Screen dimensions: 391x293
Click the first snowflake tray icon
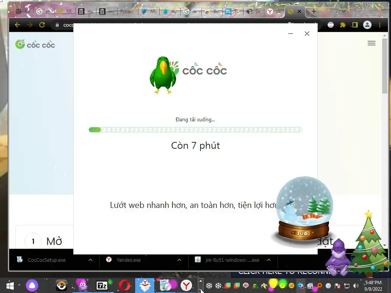[x=209, y=285]
